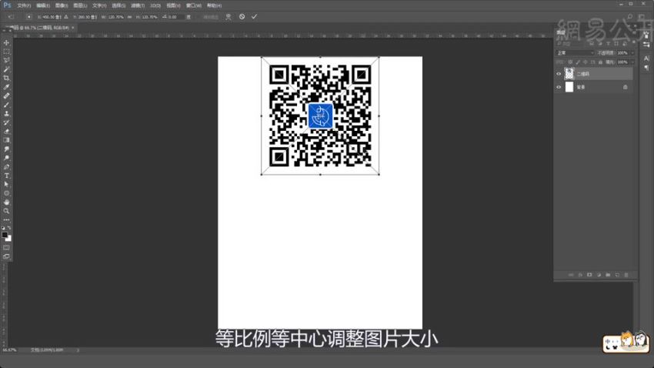Select the Crop tool
The image size is (654, 368).
pyautogui.click(x=6, y=78)
